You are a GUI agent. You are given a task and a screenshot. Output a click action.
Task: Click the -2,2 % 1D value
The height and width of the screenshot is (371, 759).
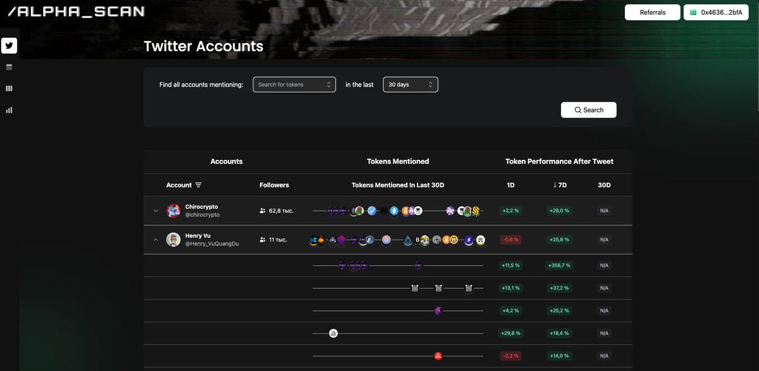[510, 356]
